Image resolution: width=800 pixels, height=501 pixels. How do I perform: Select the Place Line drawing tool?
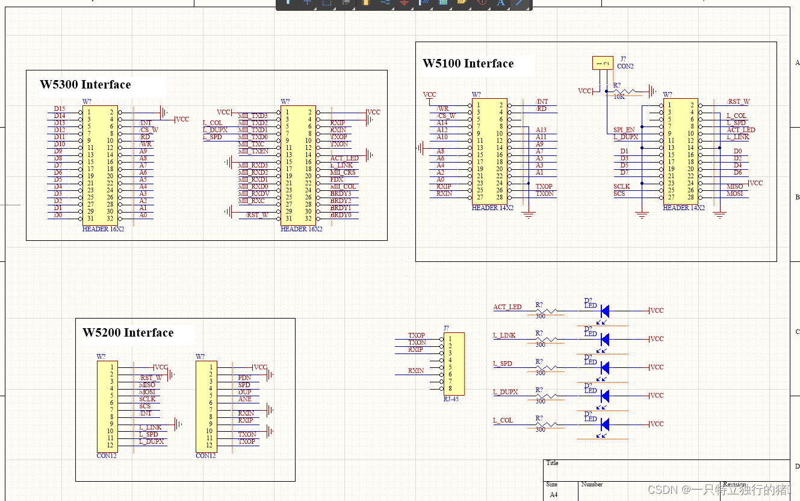click(521, 3)
